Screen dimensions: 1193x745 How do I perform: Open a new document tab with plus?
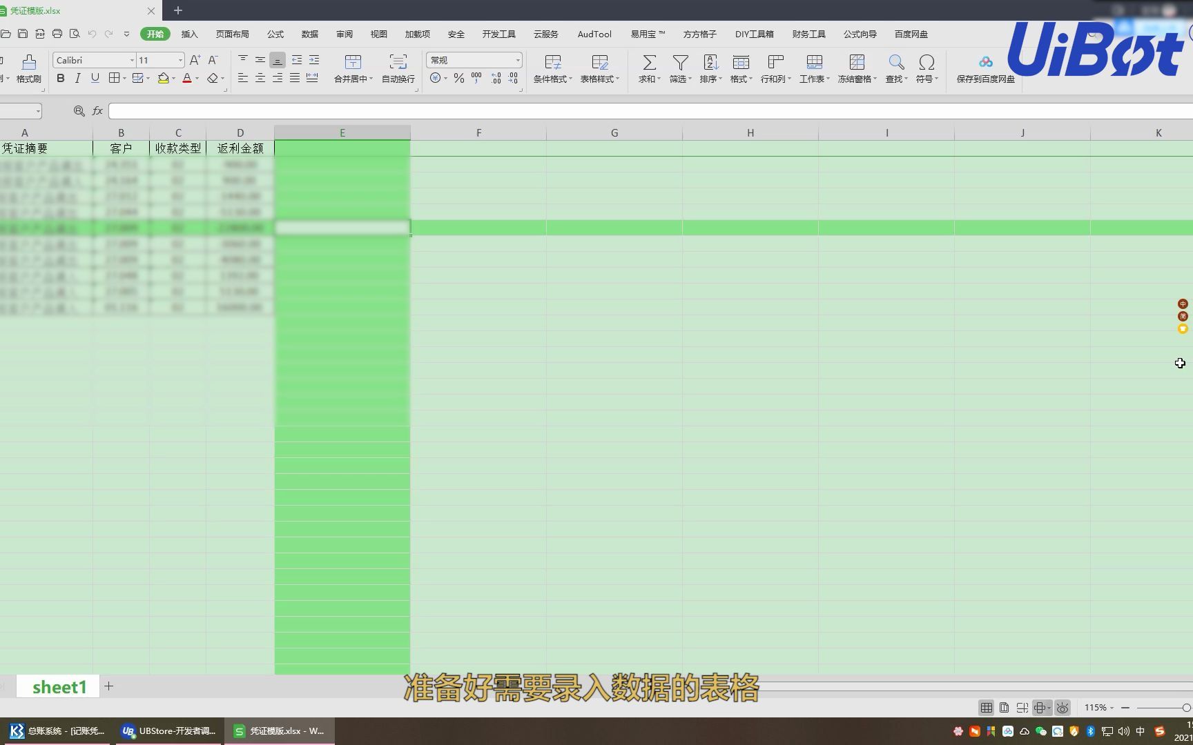pos(177,10)
